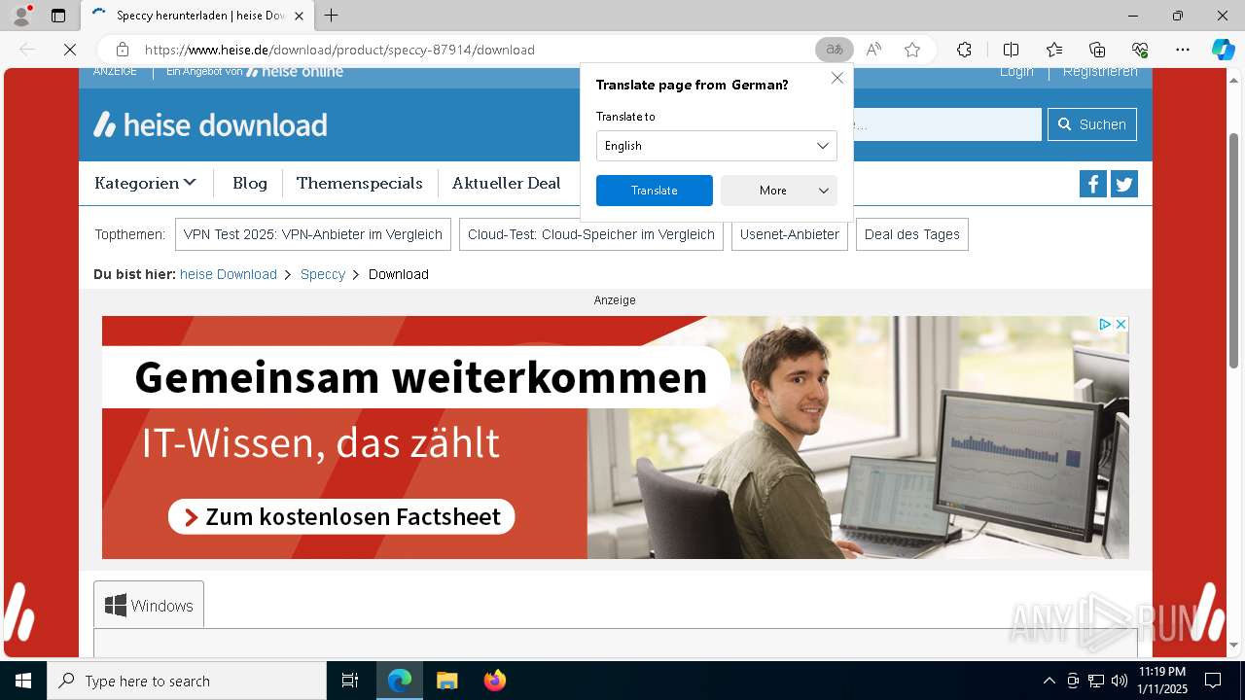Open the Edge profile icon
The width and height of the screenshot is (1245, 700).
point(20,16)
